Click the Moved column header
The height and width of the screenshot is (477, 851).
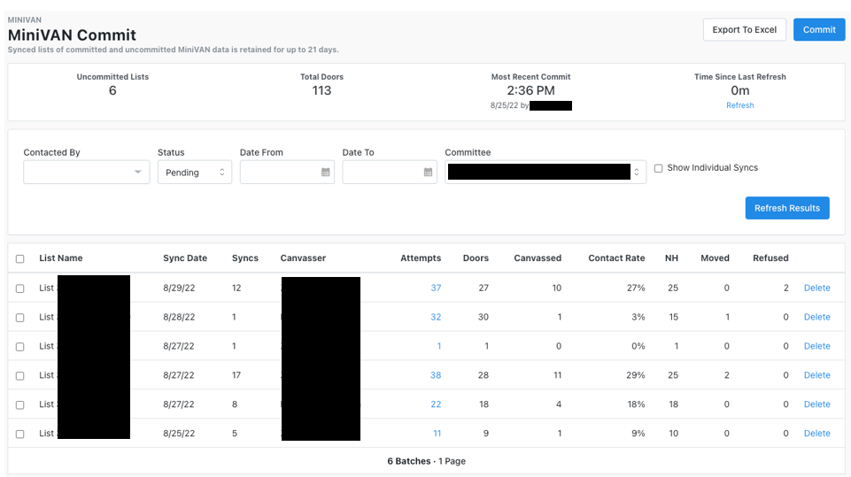[715, 258]
